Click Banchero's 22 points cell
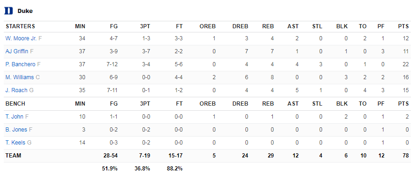The width and height of the screenshot is (416, 176). (x=406, y=64)
